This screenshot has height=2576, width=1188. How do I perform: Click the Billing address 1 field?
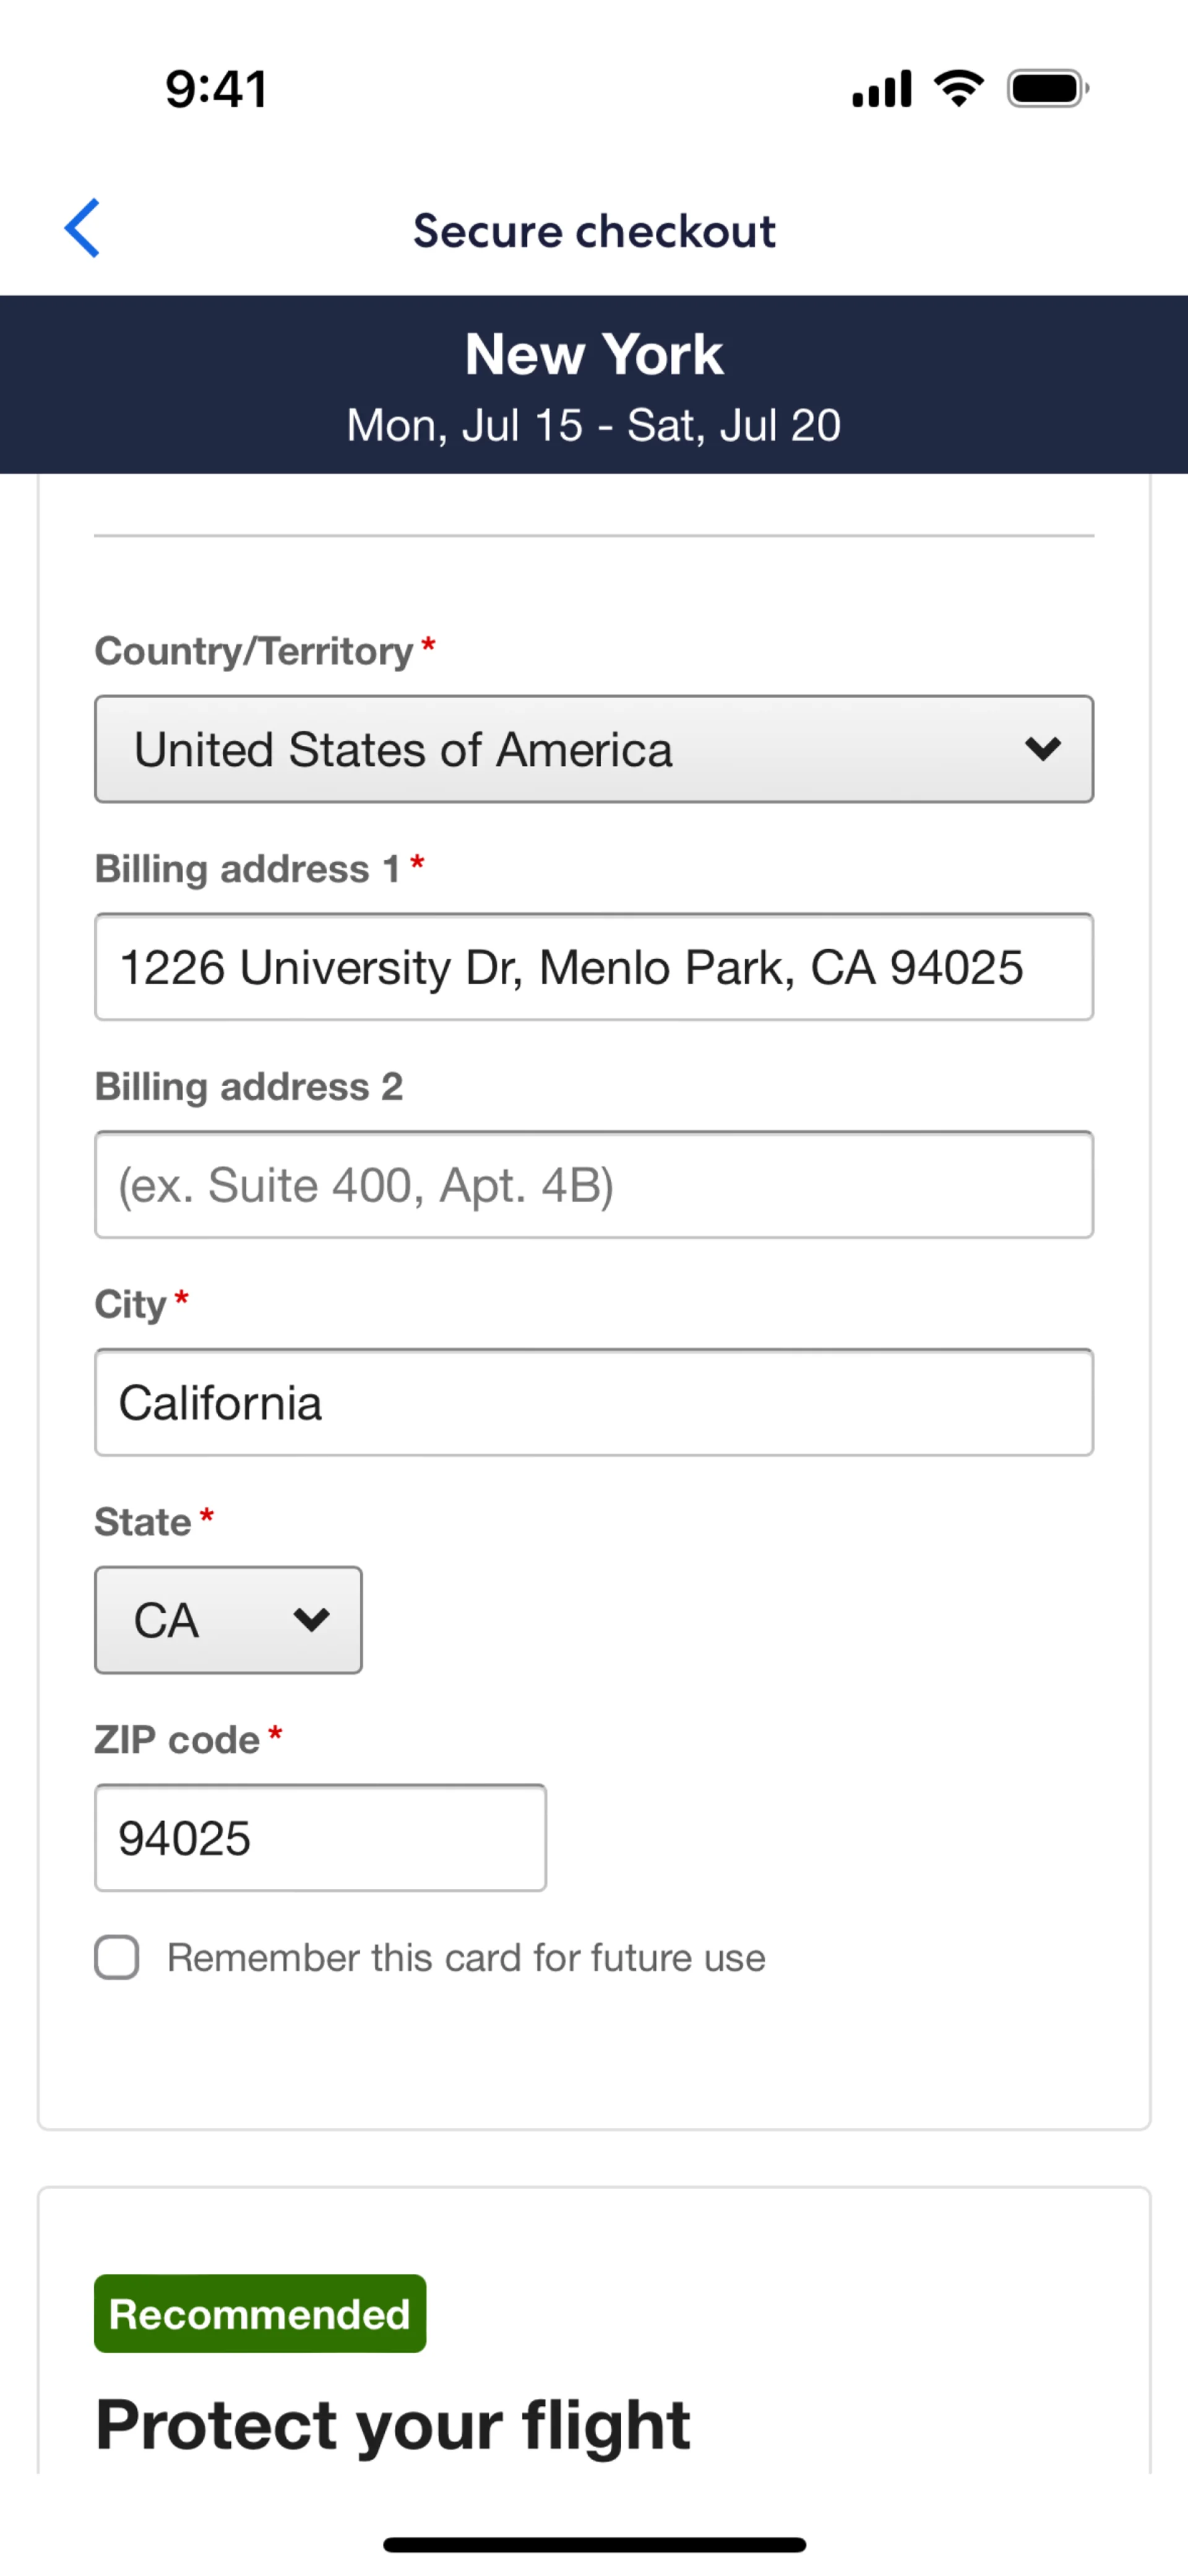pyautogui.click(x=593, y=967)
